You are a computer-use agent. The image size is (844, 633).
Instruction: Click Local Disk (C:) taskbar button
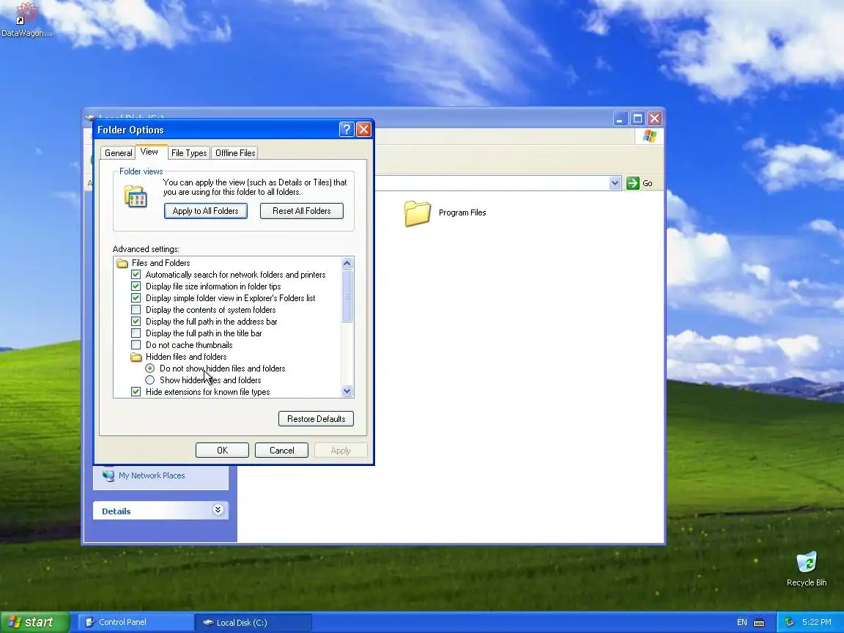(x=253, y=623)
